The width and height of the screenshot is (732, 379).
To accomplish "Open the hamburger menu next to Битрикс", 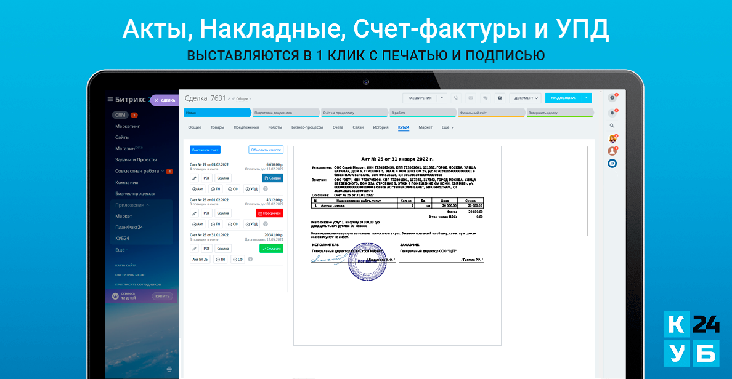I will coord(110,99).
